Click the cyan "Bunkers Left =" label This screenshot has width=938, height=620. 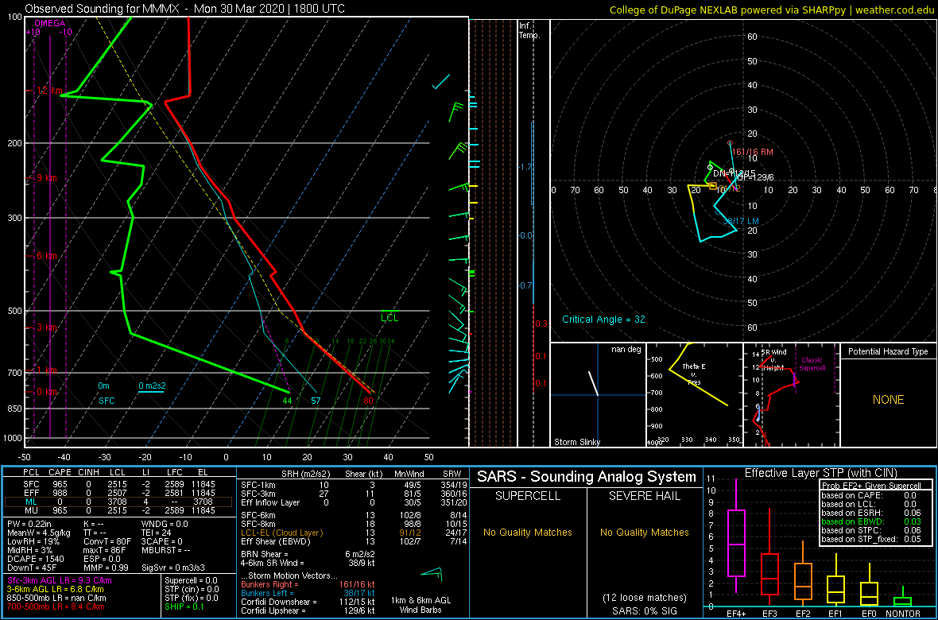269,593
